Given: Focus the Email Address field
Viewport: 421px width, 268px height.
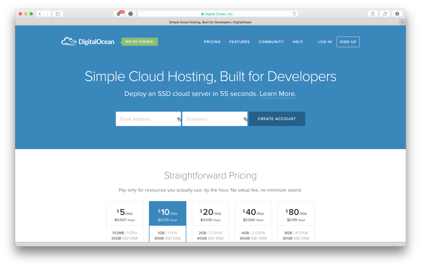Looking at the screenshot, I should (x=148, y=119).
